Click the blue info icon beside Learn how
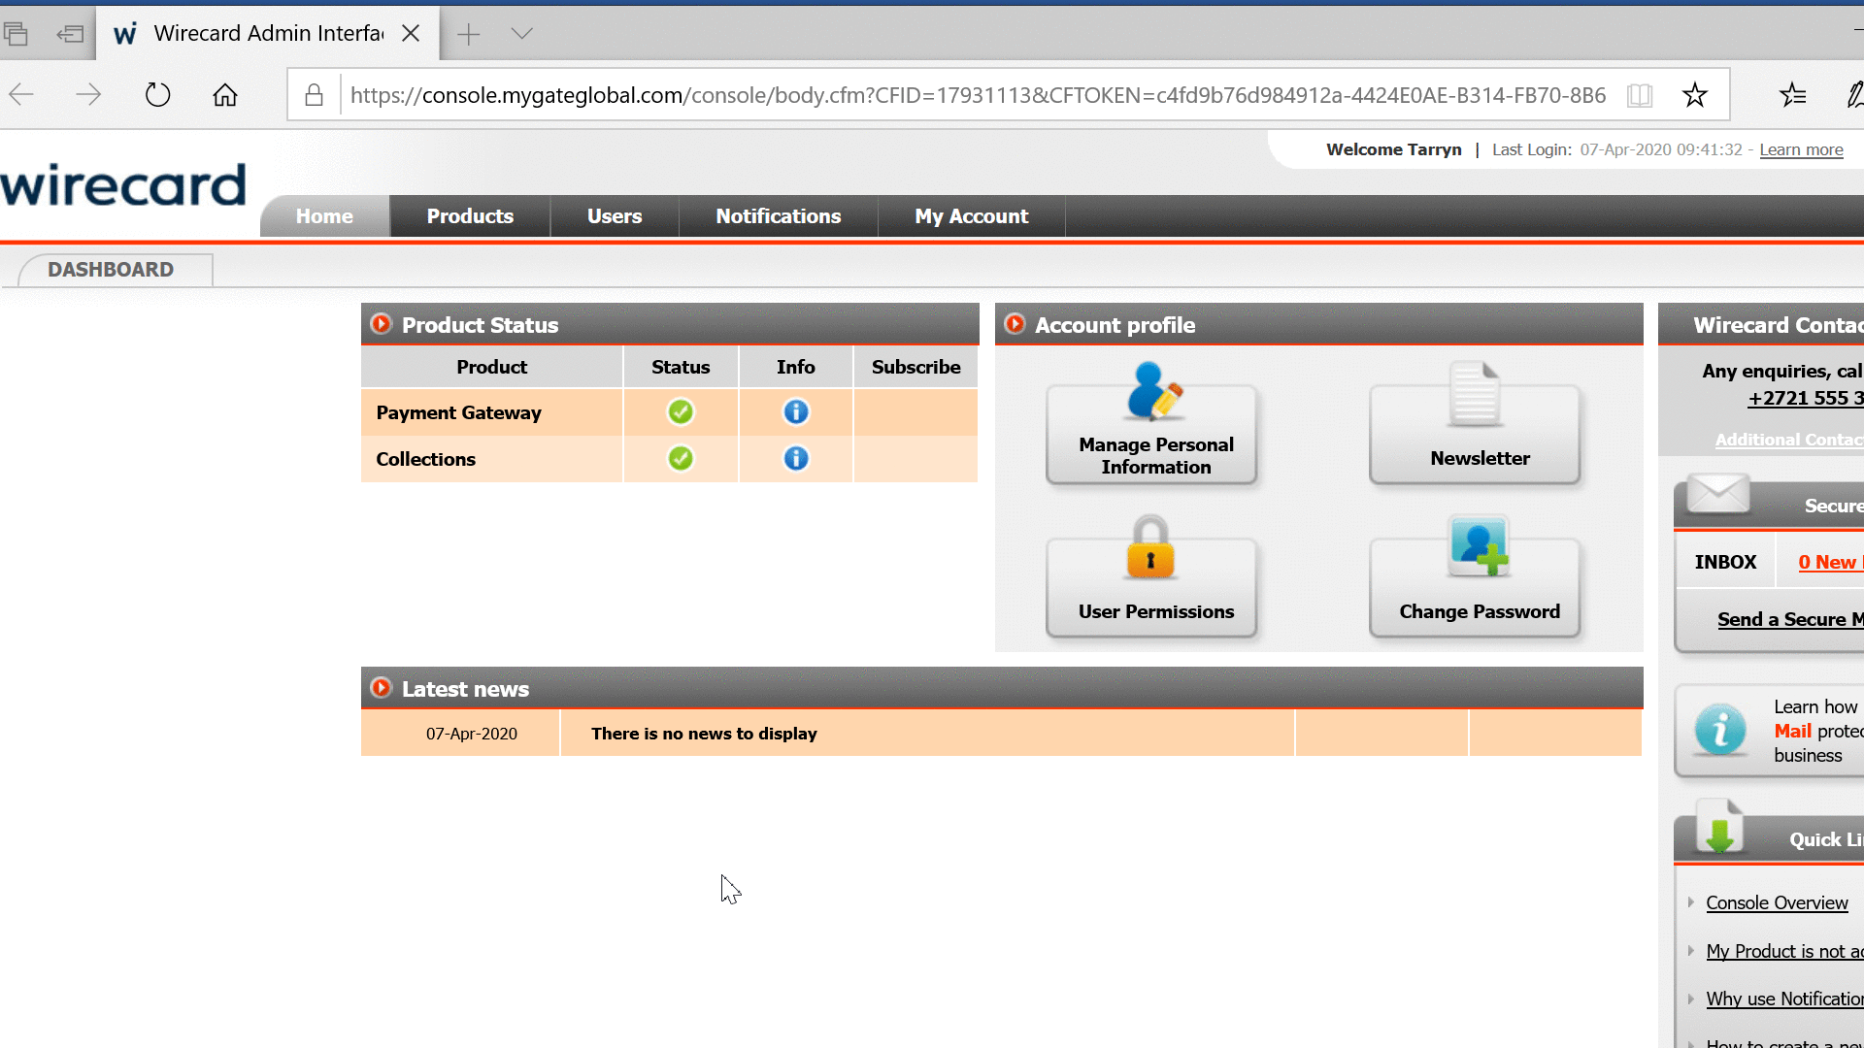The height and width of the screenshot is (1048, 1864). coord(1720,730)
